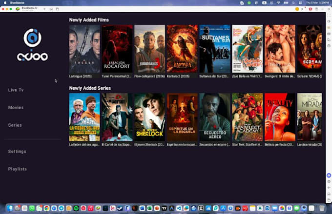Viewport: 332px width, 214px height.
Task: Open App Store from the dock
Action: pos(223,208)
